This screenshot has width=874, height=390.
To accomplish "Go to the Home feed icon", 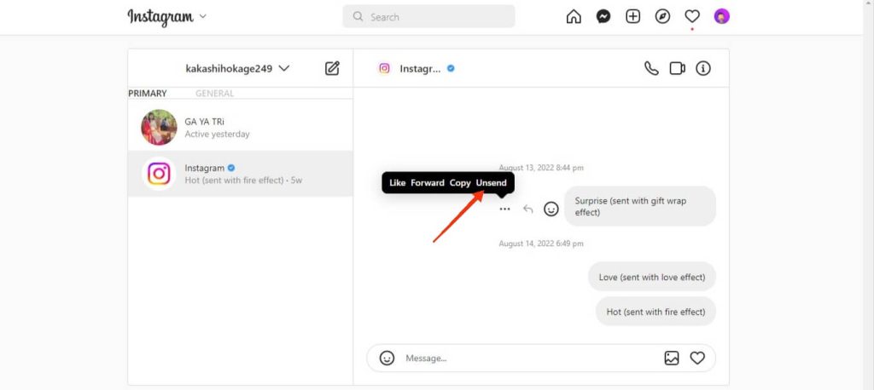I will pyautogui.click(x=573, y=17).
